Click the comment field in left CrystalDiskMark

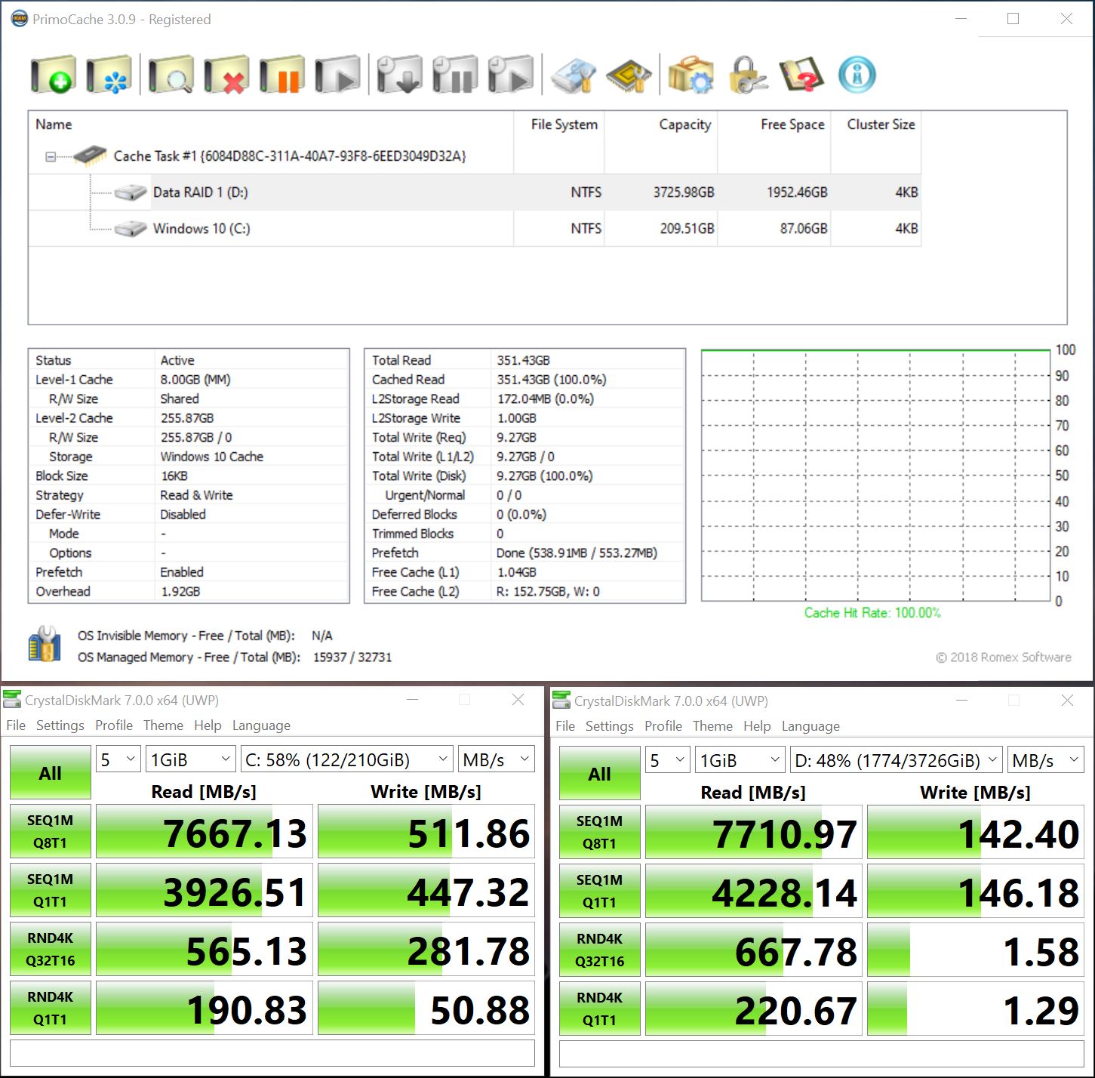coord(272,1053)
